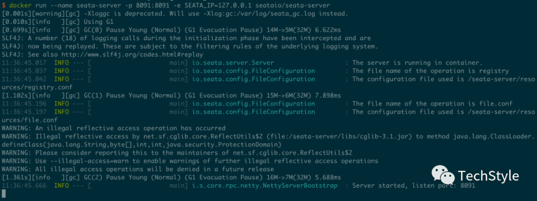Click the io.seata.server.Server logger name
Screen dimensions: 537x201
coord(233,63)
